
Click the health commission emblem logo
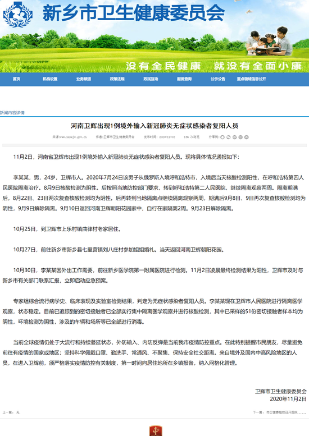click(18, 15)
